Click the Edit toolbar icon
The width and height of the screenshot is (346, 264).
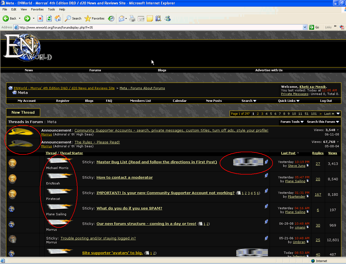[141, 18]
